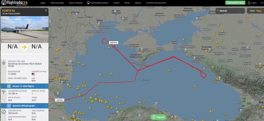Open Commercial services menu

pyautogui.click(x=156, y=3)
